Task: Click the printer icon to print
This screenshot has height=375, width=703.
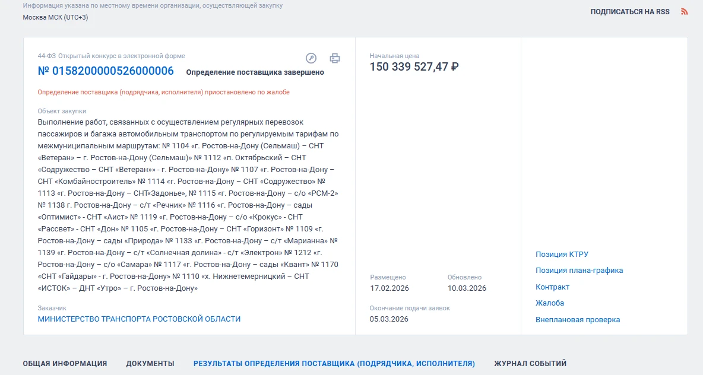Action: point(335,58)
